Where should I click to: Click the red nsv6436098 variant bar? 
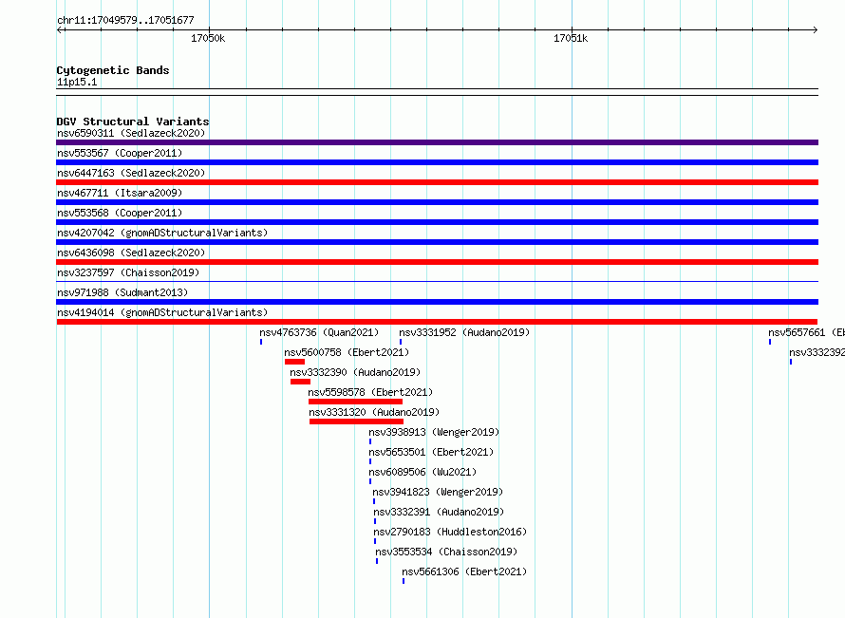click(437, 262)
